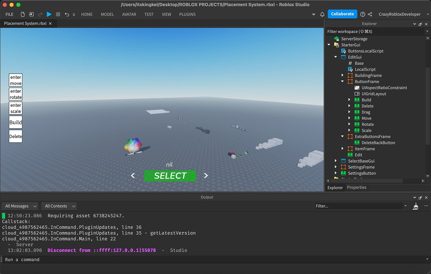Open help via the question mark icon
This screenshot has width=431, height=274.
[363, 14]
